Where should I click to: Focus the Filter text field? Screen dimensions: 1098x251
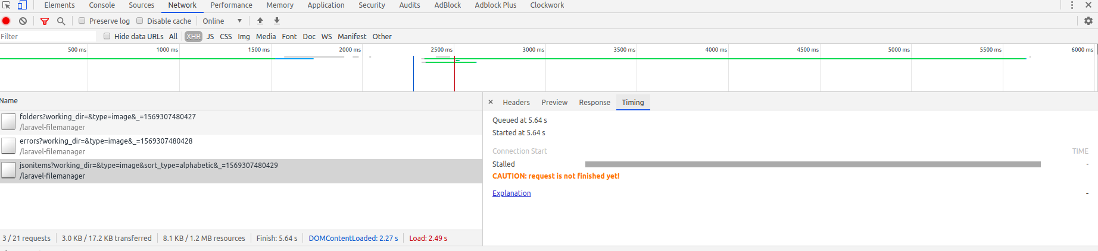click(x=48, y=36)
